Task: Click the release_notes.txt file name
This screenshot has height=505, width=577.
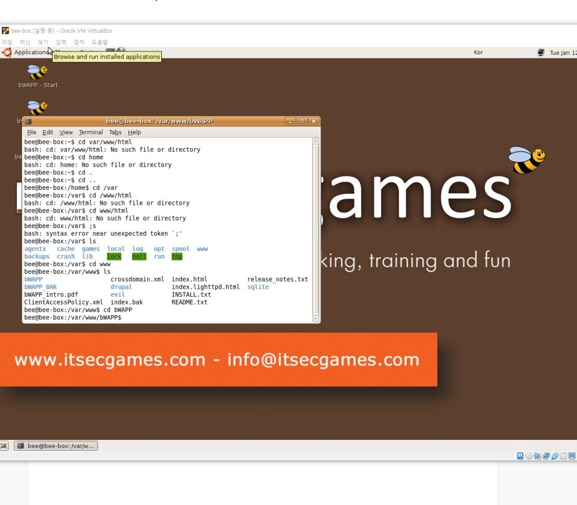Action: 278,279
